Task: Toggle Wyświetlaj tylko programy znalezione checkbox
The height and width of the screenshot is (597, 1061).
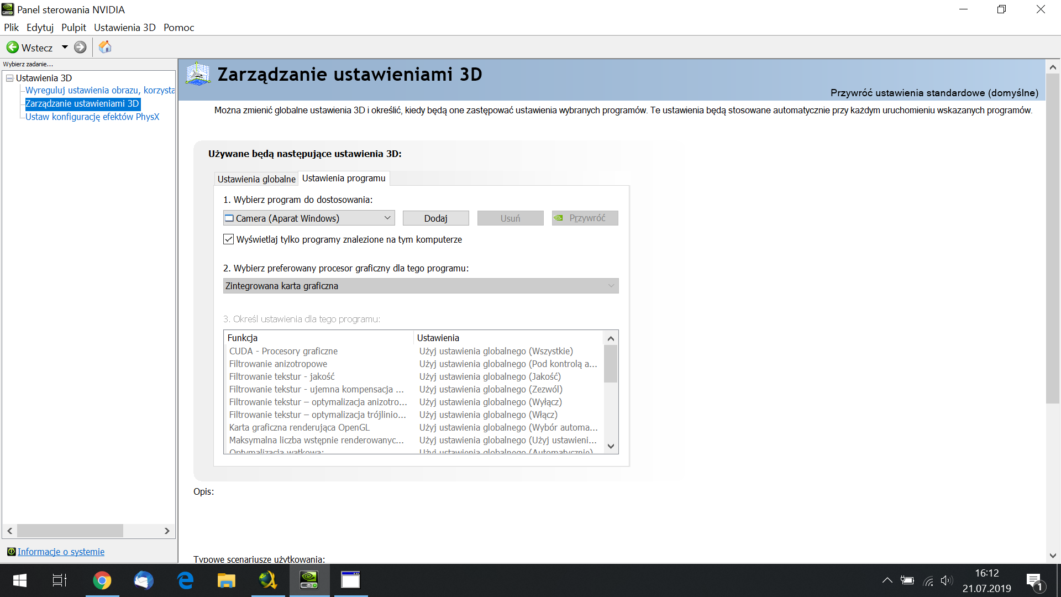Action: 228,239
